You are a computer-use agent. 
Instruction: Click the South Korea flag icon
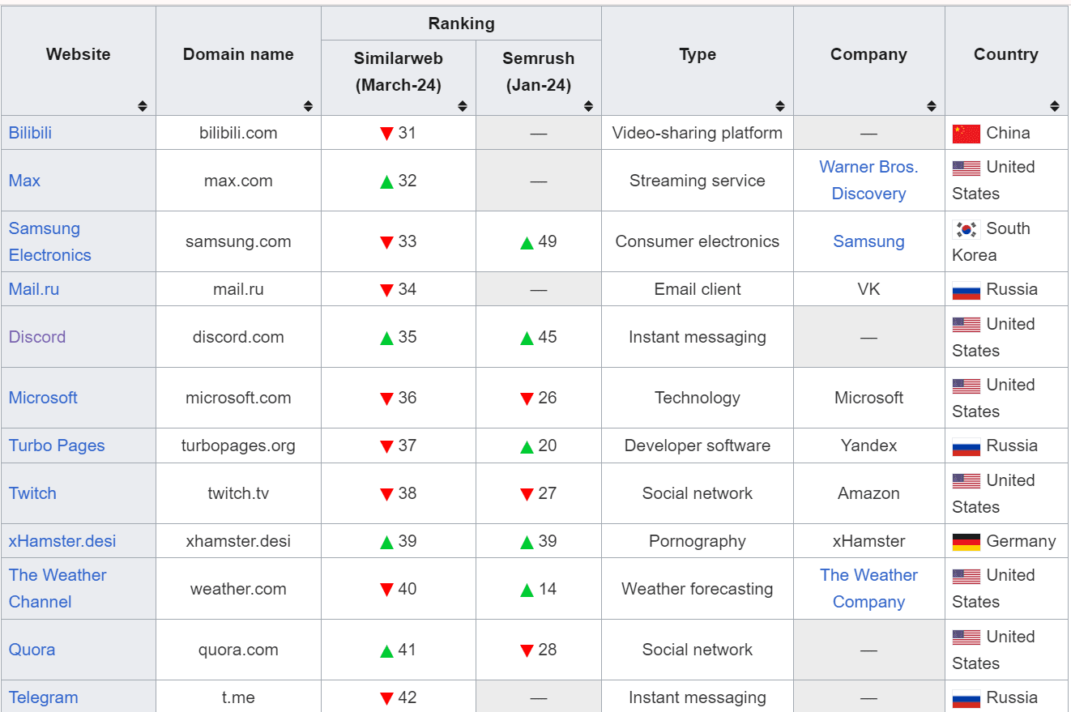(966, 229)
